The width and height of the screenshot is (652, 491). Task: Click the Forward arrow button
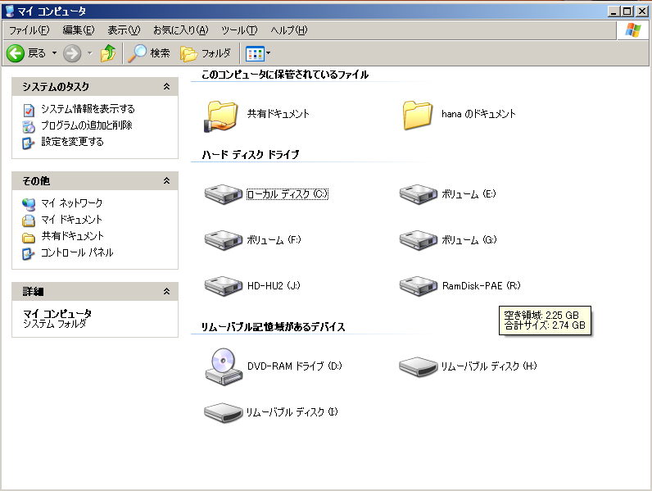[x=72, y=53]
